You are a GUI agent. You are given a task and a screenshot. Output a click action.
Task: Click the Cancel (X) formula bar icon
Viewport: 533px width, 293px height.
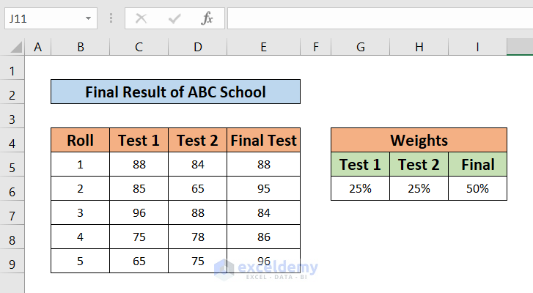[x=141, y=18]
